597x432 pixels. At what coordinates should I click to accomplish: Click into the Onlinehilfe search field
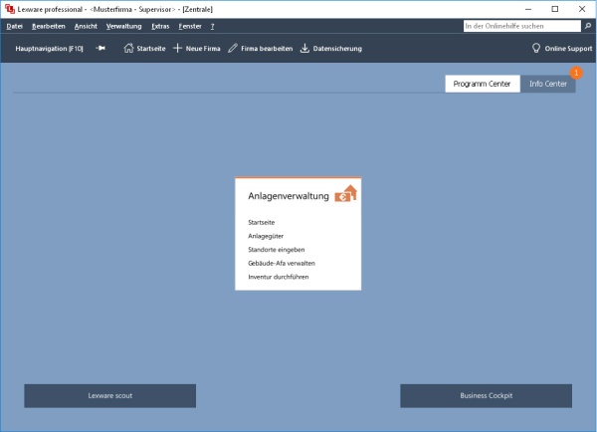(522, 26)
